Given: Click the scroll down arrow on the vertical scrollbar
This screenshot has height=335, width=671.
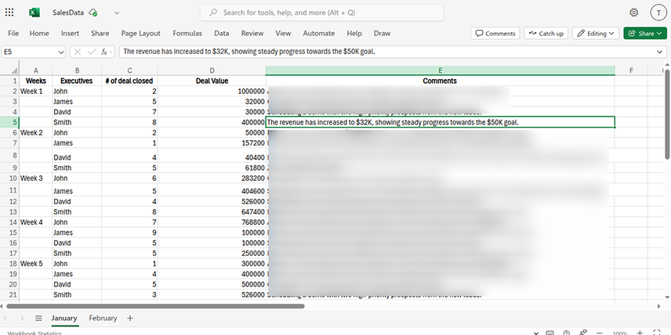Looking at the screenshot, I should [x=667, y=297].
